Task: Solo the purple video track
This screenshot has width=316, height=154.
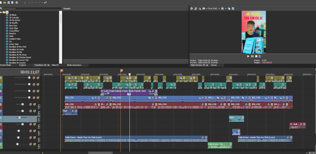Action: coord(38,91)
